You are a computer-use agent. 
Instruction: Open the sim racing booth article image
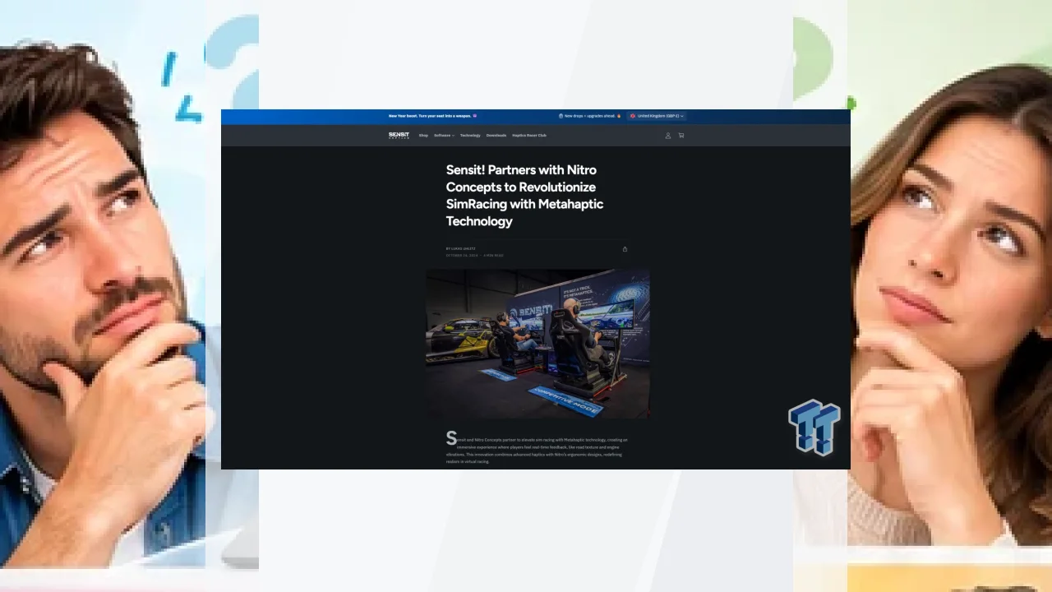[x=538, y=344]
